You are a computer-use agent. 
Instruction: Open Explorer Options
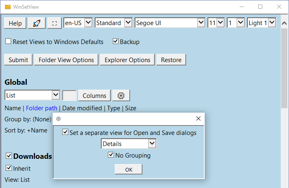click(127, 60)
